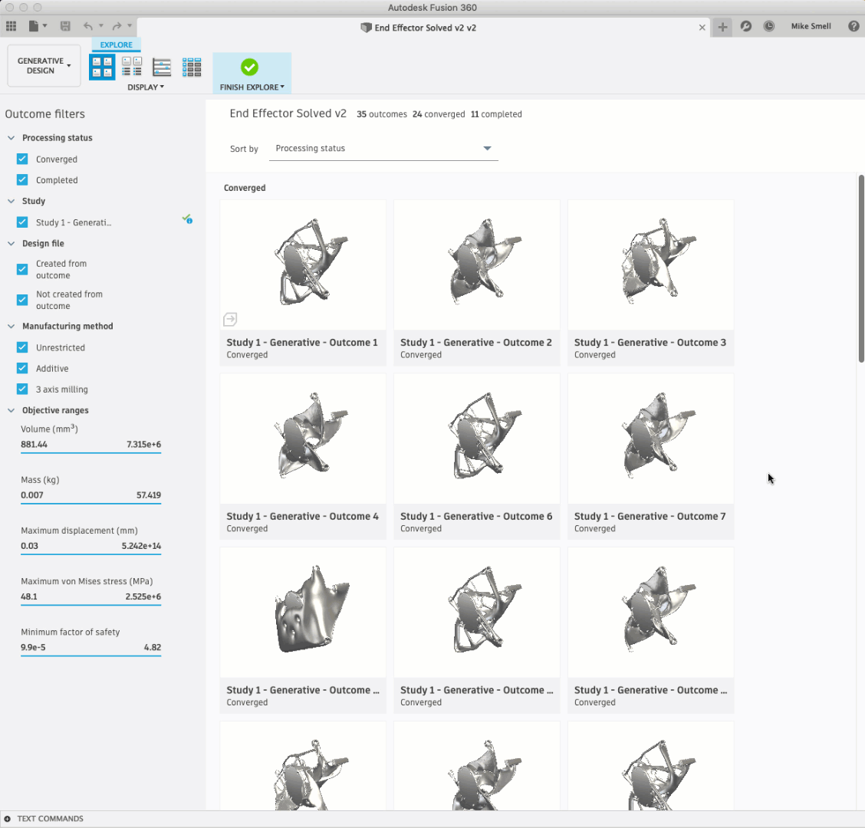Open the File menu icon

click(34, 26)
